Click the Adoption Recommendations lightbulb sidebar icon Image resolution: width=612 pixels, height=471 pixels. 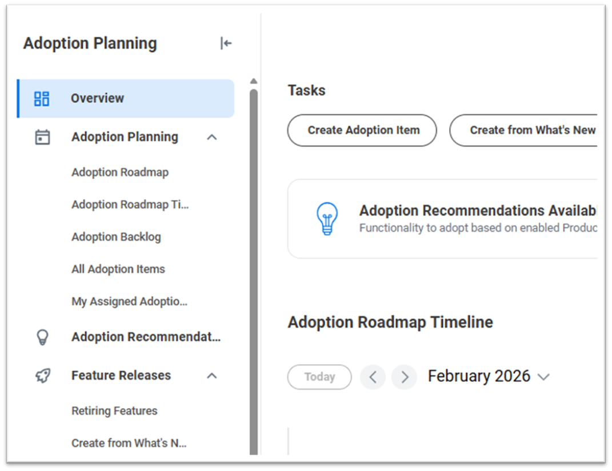click(x=42, y=337)
